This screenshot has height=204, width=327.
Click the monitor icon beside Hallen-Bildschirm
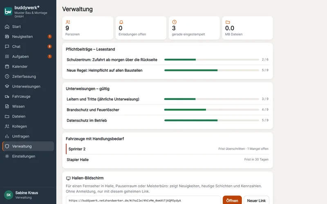68,178
